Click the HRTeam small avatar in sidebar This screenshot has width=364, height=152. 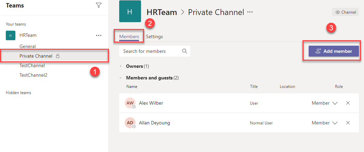click(11, 35)
